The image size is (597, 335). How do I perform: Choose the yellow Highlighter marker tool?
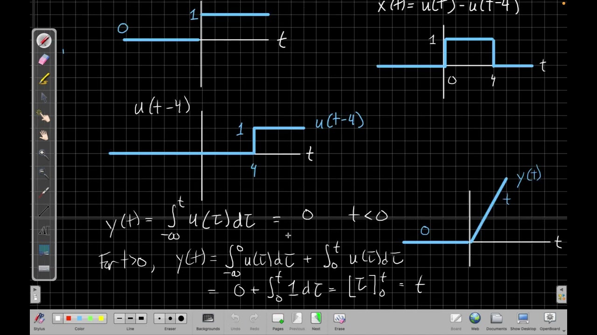coord(44,79)
